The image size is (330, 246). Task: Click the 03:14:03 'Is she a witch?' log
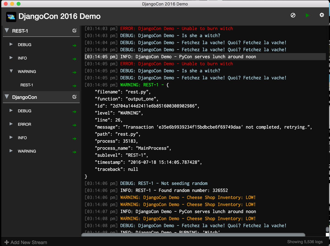[152, 35]
